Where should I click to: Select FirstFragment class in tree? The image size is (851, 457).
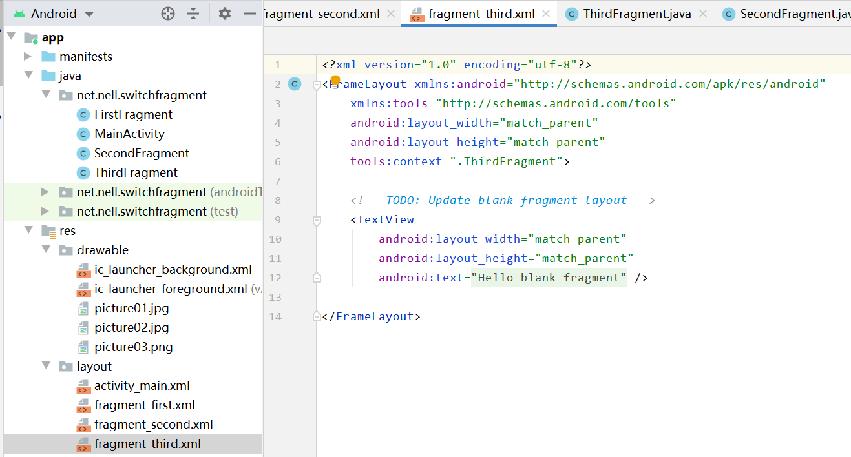click(x=133, y=115)
